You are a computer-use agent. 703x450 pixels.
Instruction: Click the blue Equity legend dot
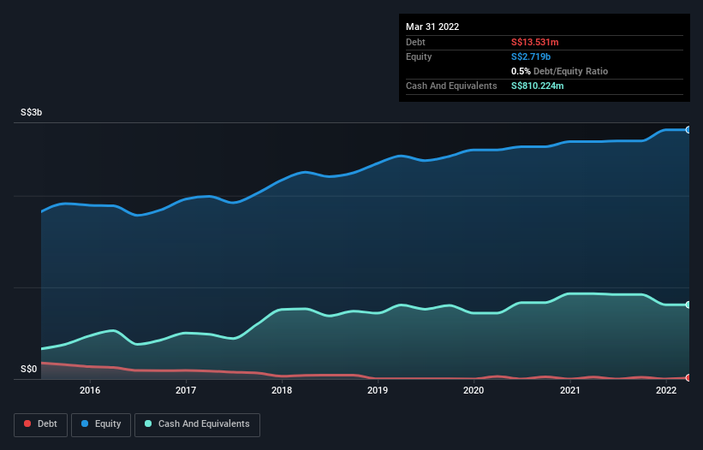point(85,423)
